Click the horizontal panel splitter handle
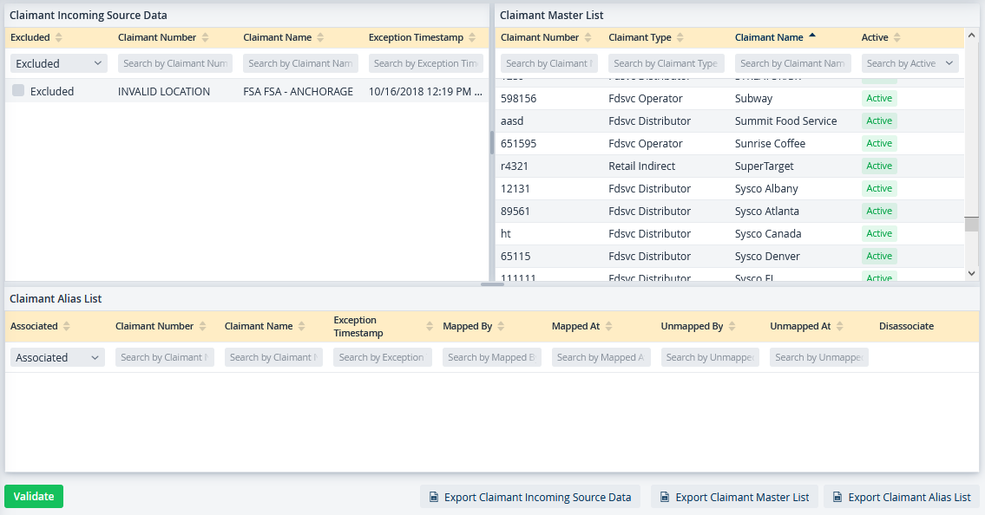Viewport: 985px width, 515px height. click(492, 284)
